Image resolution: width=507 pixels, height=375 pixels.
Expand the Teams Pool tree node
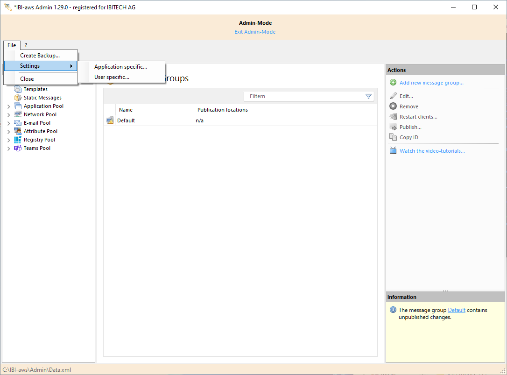[x=8, y=149]
